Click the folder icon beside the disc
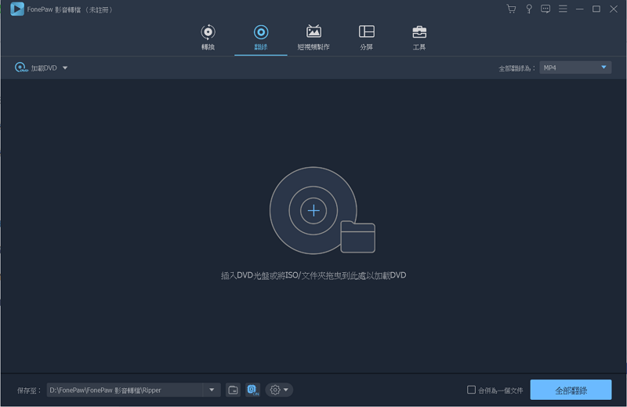627x407 pixels. pyautogui.click(x=358, y=237)
